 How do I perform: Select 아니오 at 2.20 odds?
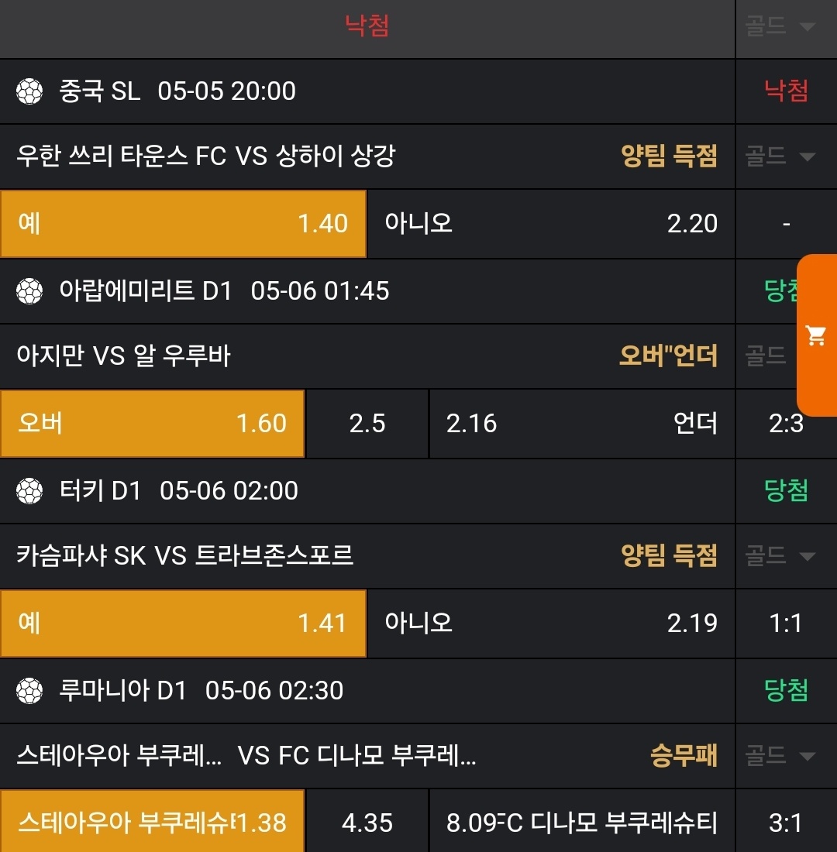click(x=550, y=224)
